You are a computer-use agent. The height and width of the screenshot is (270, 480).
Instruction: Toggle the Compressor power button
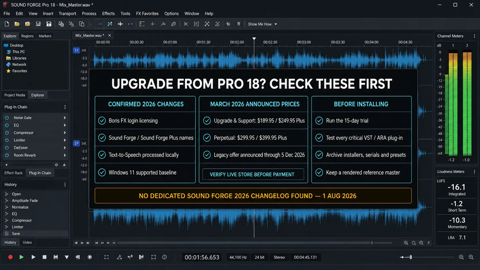point(7,133)
